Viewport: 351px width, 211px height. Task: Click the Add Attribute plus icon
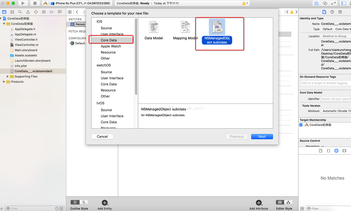point(259,203)
